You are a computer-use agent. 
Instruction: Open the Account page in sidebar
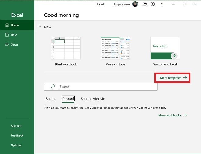[x=16, y=126]
